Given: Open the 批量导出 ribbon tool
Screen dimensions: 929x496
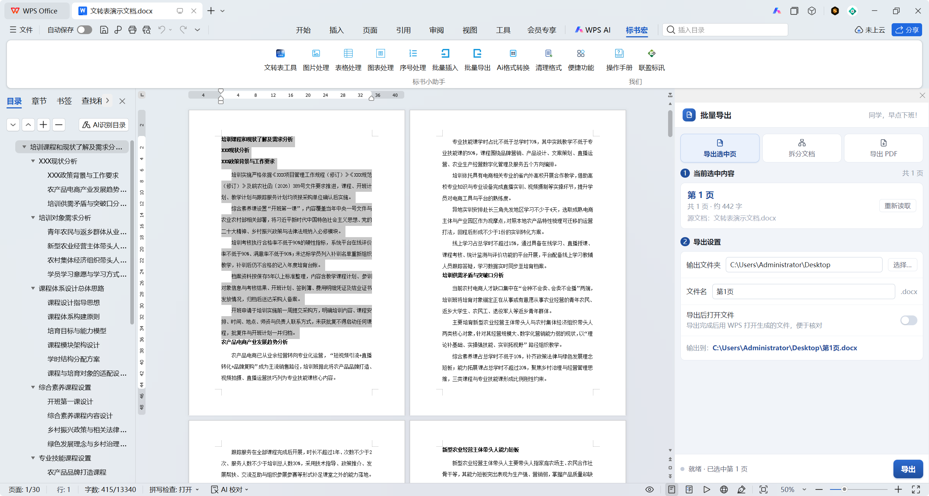Looking at the screenshot, I should [x=477, y=60].
